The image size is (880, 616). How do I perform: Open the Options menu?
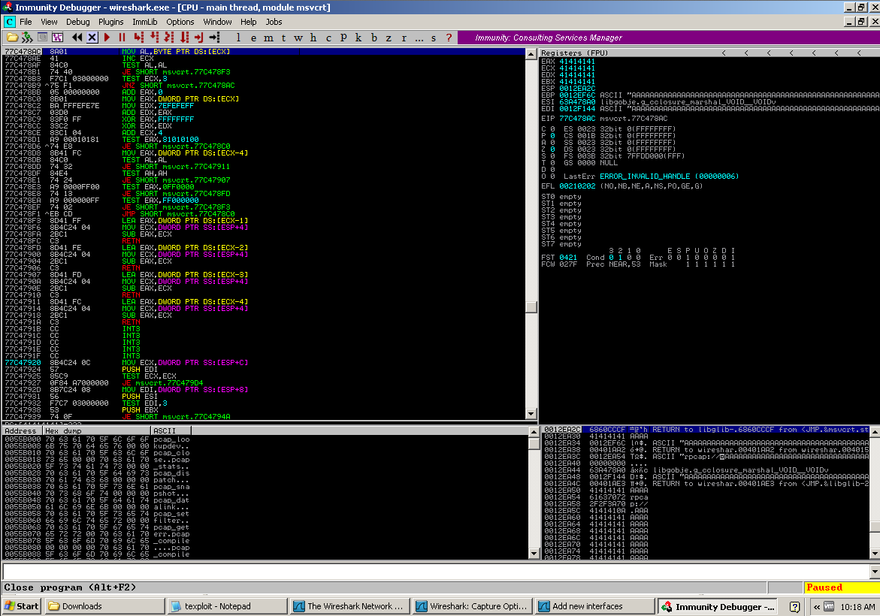180,22
